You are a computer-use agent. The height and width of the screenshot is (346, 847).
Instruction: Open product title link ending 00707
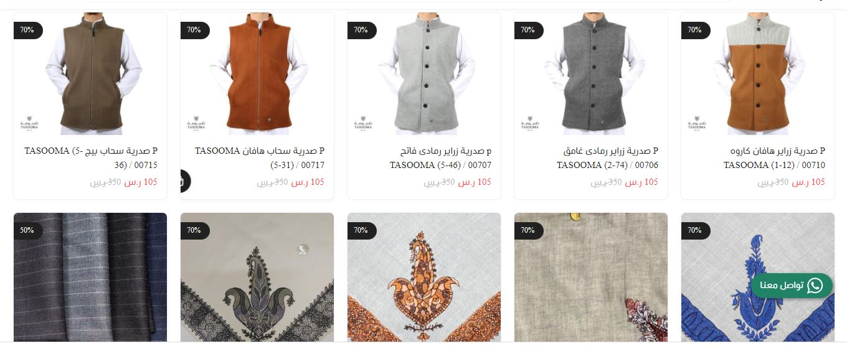[x=441, y=158]
